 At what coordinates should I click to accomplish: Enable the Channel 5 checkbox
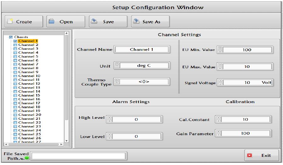pyautogui.click(x=15, y=57)
